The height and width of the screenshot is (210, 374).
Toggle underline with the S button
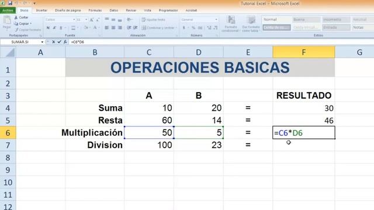click(x=61, y=28)
